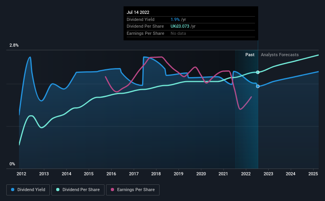This screenshot has width=325, height=201.
Task: Click the UK£0.073 Dividend Per Share value
Action: [x=180, y=27]
